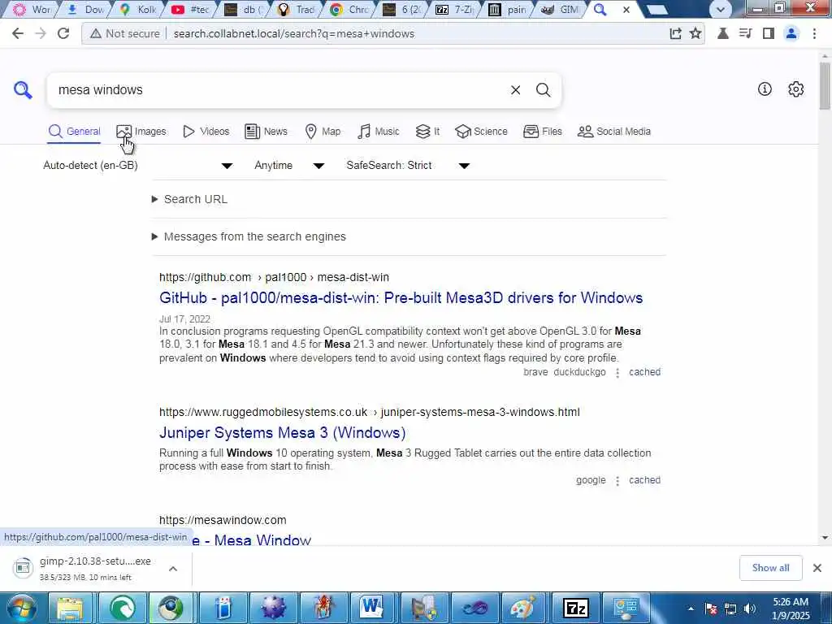This screenshot has width=832, height=624.
Task: Select the Science search category
Action: (x=481, y=131)
